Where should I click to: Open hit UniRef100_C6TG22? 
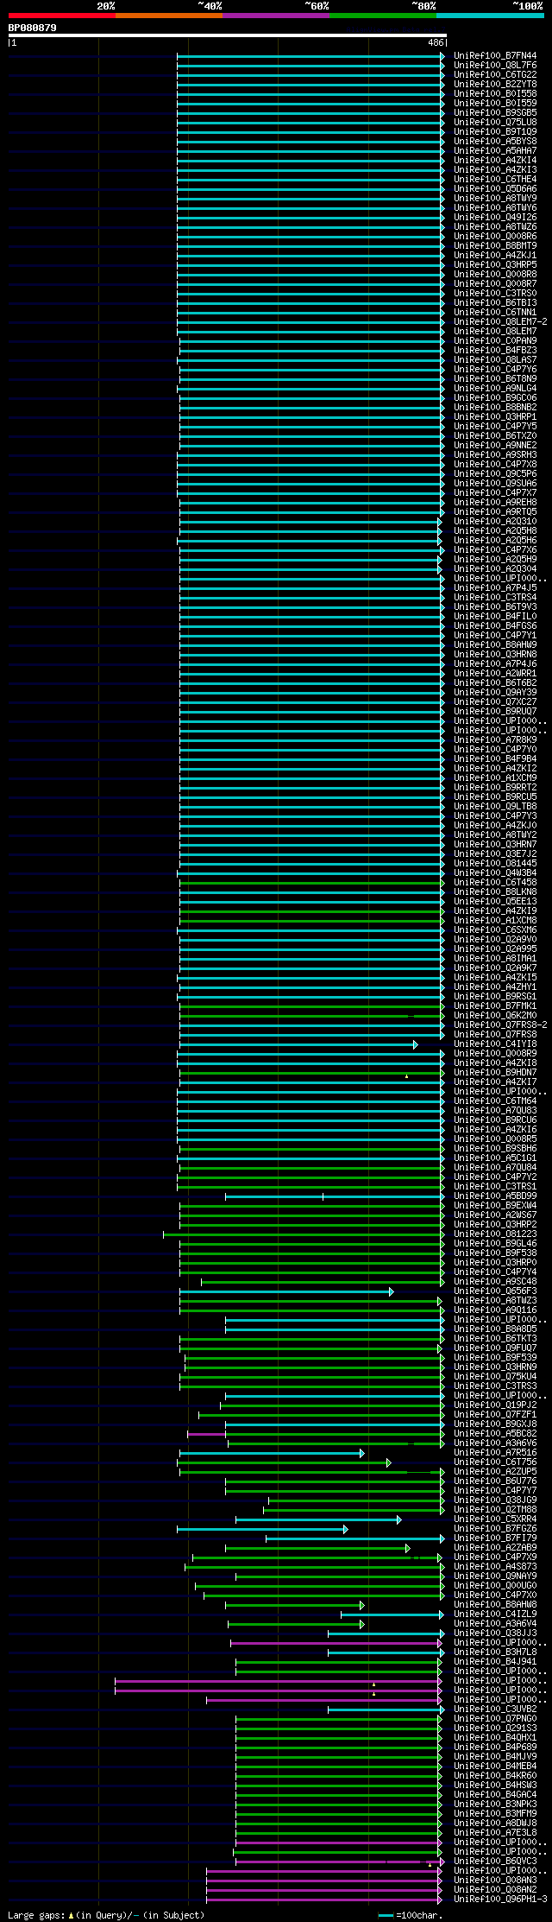tap(495, 74)
